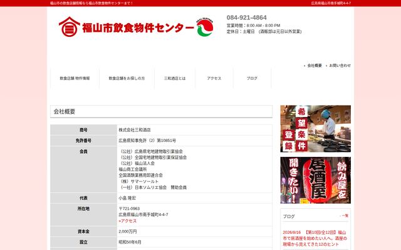Open ブログ in navigation bar
This screenshot has height=250, width=401.
point(252,78)
